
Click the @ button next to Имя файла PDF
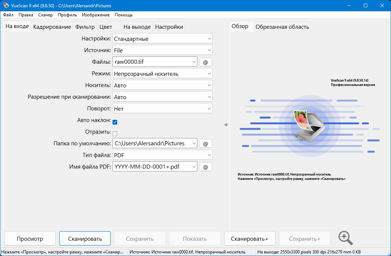(x=205, y=167)
